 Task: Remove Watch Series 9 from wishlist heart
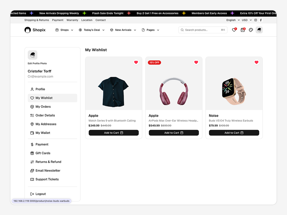click(x=136, y=62)
